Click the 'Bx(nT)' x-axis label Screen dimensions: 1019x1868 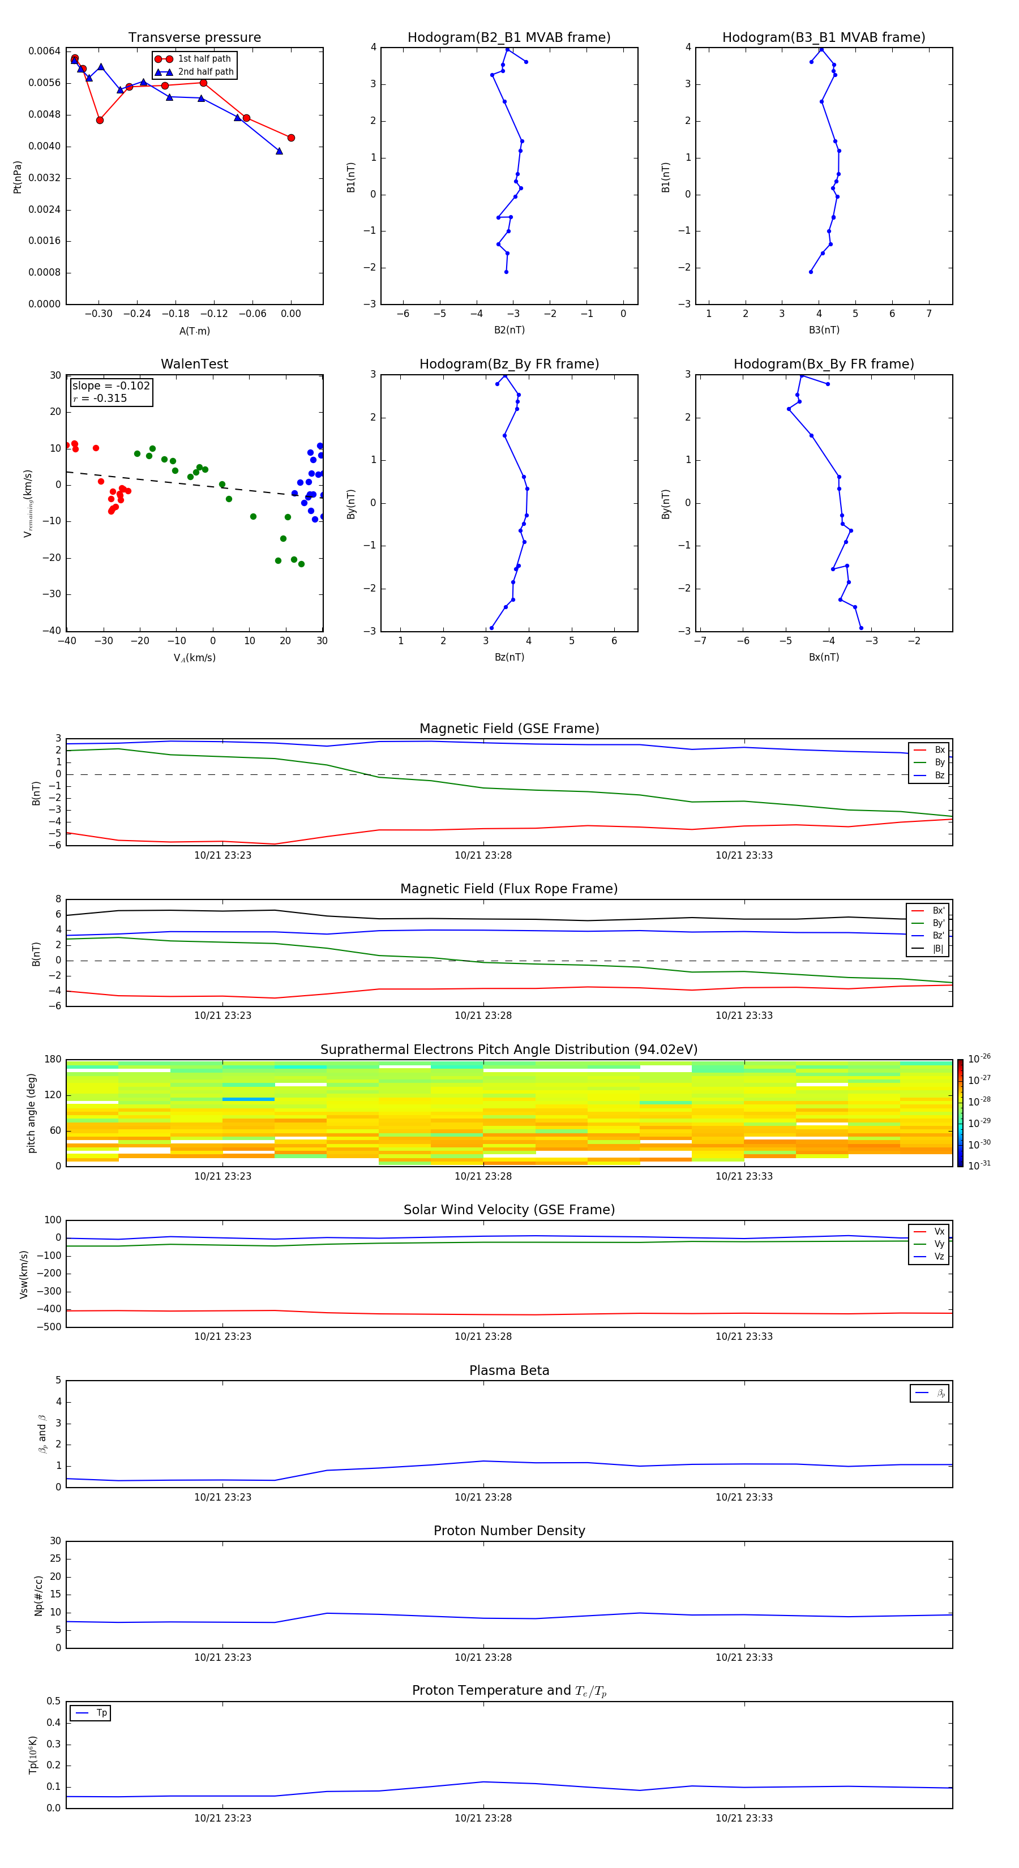[824, 657]
